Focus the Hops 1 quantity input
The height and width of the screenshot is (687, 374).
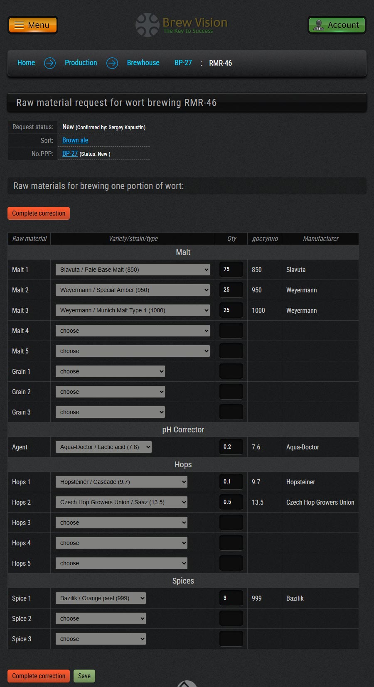pos(231,482)
